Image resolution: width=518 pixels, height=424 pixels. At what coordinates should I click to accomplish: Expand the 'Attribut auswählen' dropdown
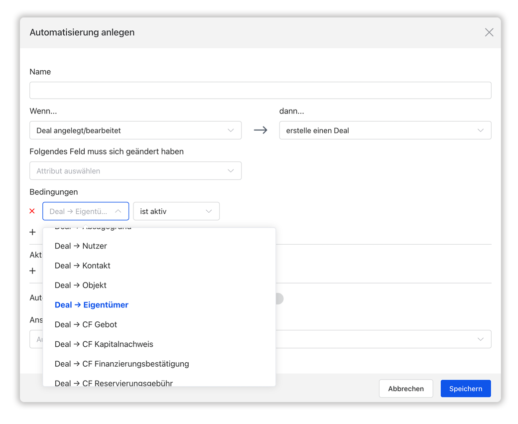pos(135,171)
